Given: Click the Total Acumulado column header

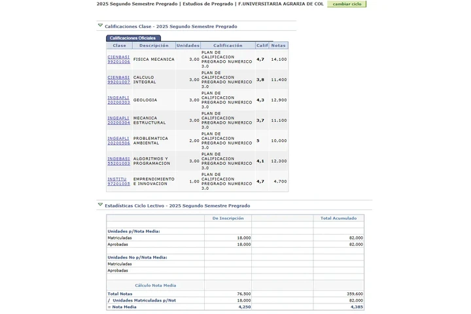Looking at the screenshot, I should (x=338, y=218).
